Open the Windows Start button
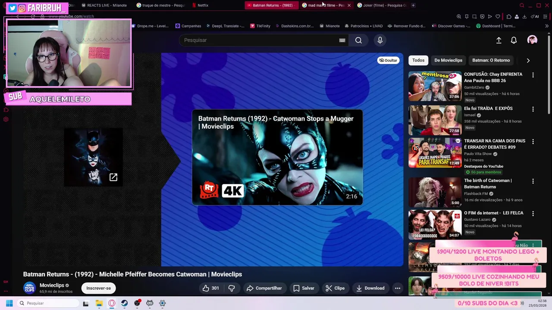The height and width of the screenshot is (310, 552). 9,303
